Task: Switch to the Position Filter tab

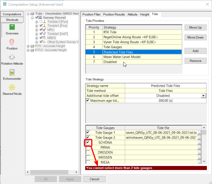Action: (x=91, y=14)
